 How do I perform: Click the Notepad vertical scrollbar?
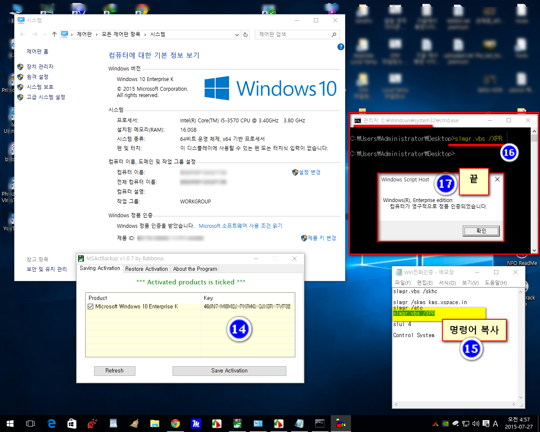521,344
